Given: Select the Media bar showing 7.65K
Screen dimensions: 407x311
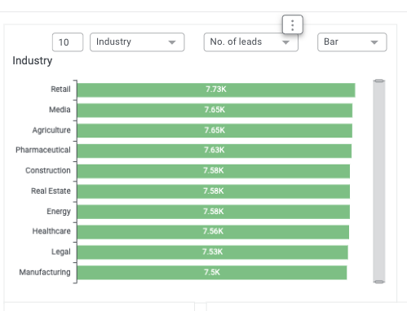Looking at the screenshot, I should coord(215,111).
